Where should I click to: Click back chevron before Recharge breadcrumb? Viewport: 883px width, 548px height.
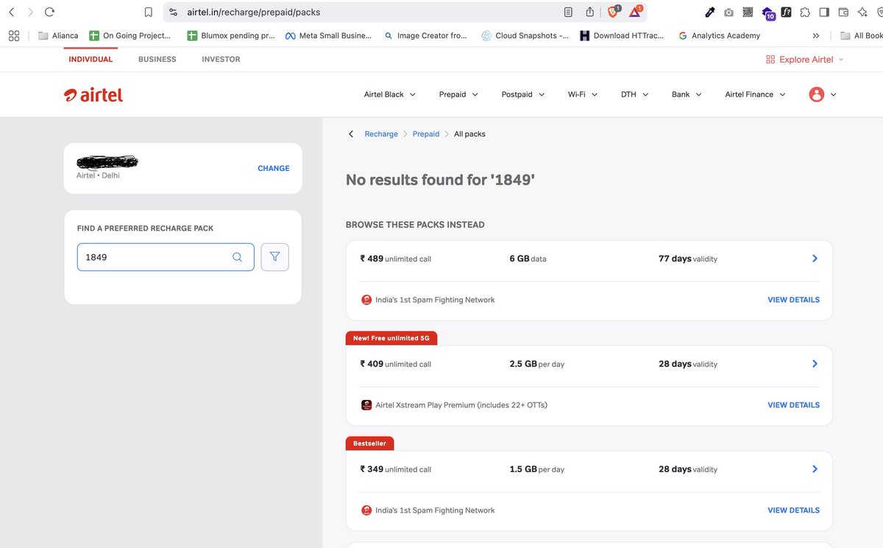coord(351,134)
